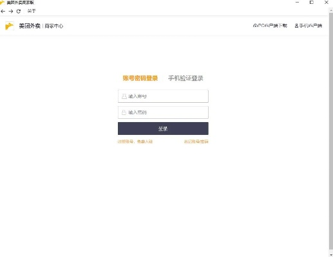The width and height of the screenshot is (333, 257).
Task: Open the 忘记账号密码 link
Action: coord(196,141)
